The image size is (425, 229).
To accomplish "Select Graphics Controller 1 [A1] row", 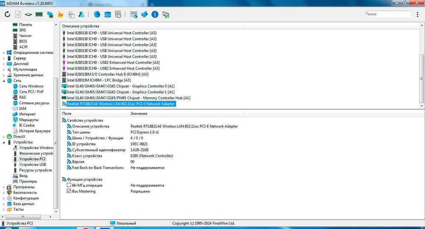I will pos(121,92).
